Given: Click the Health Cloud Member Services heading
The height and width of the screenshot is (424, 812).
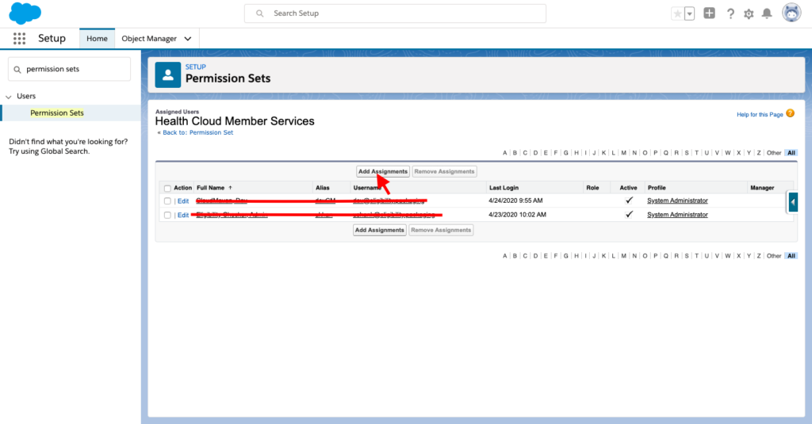Looking at the screenshot, I should tap(235, 121).
